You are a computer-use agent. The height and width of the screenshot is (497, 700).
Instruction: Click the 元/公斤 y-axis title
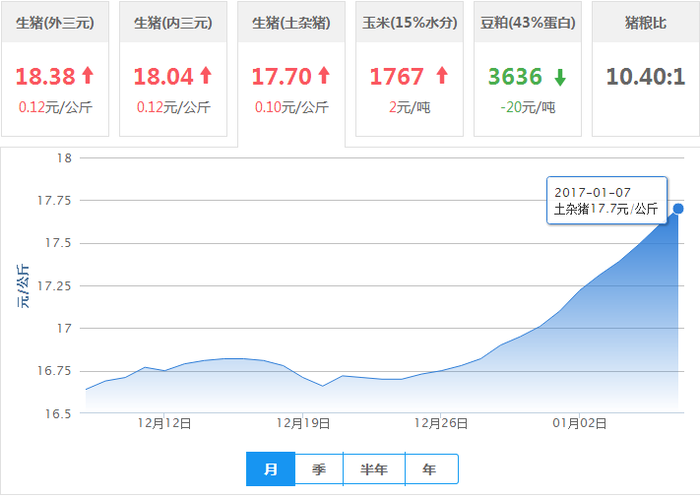coord(24,286)
